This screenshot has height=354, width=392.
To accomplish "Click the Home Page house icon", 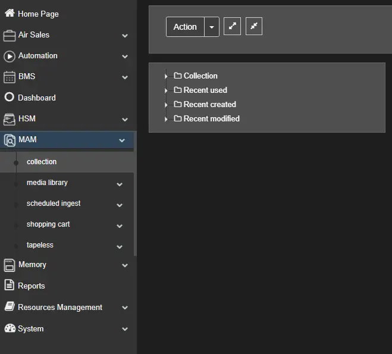I will (x=10, y=13).
